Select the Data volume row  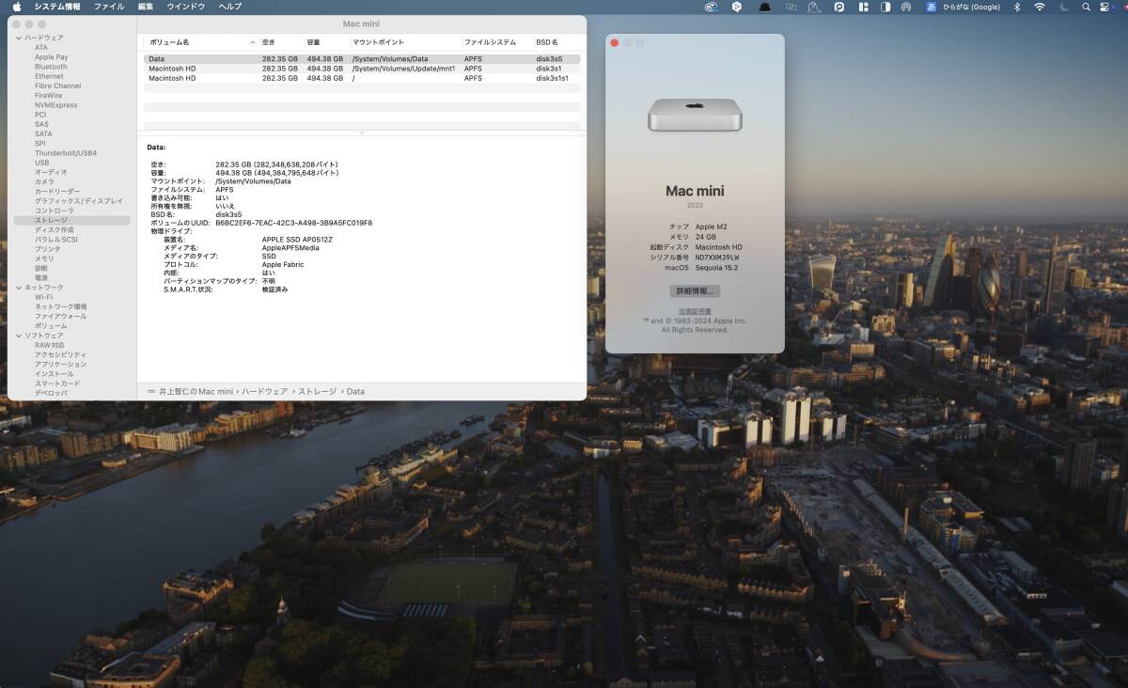[362, 59]
